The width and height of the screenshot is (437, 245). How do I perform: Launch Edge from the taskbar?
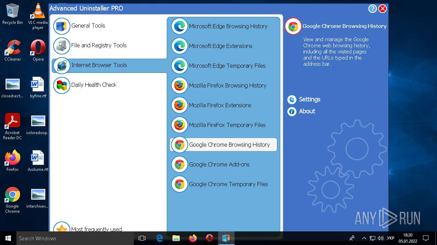[x=159, y=238]
